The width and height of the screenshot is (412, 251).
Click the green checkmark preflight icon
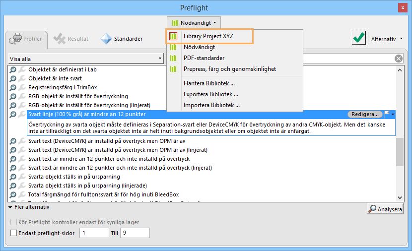[x=359, y=38]
